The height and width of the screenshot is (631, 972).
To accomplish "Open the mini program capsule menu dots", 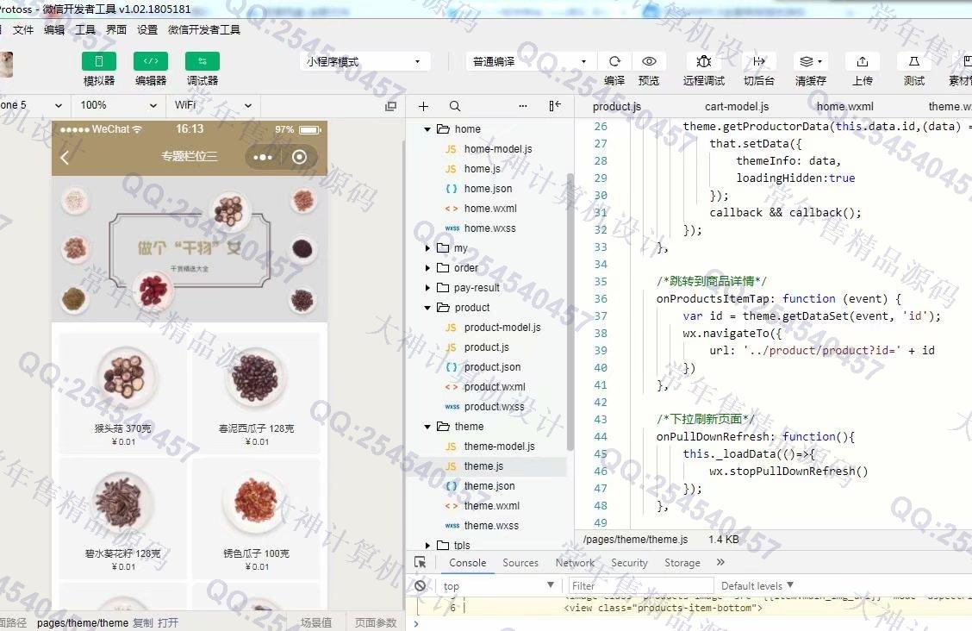I will tap(263, 157).
